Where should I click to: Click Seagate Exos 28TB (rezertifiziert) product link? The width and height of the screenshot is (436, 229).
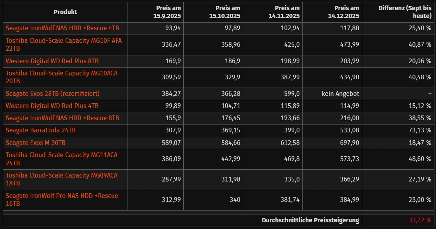click(x=53, y=94)
